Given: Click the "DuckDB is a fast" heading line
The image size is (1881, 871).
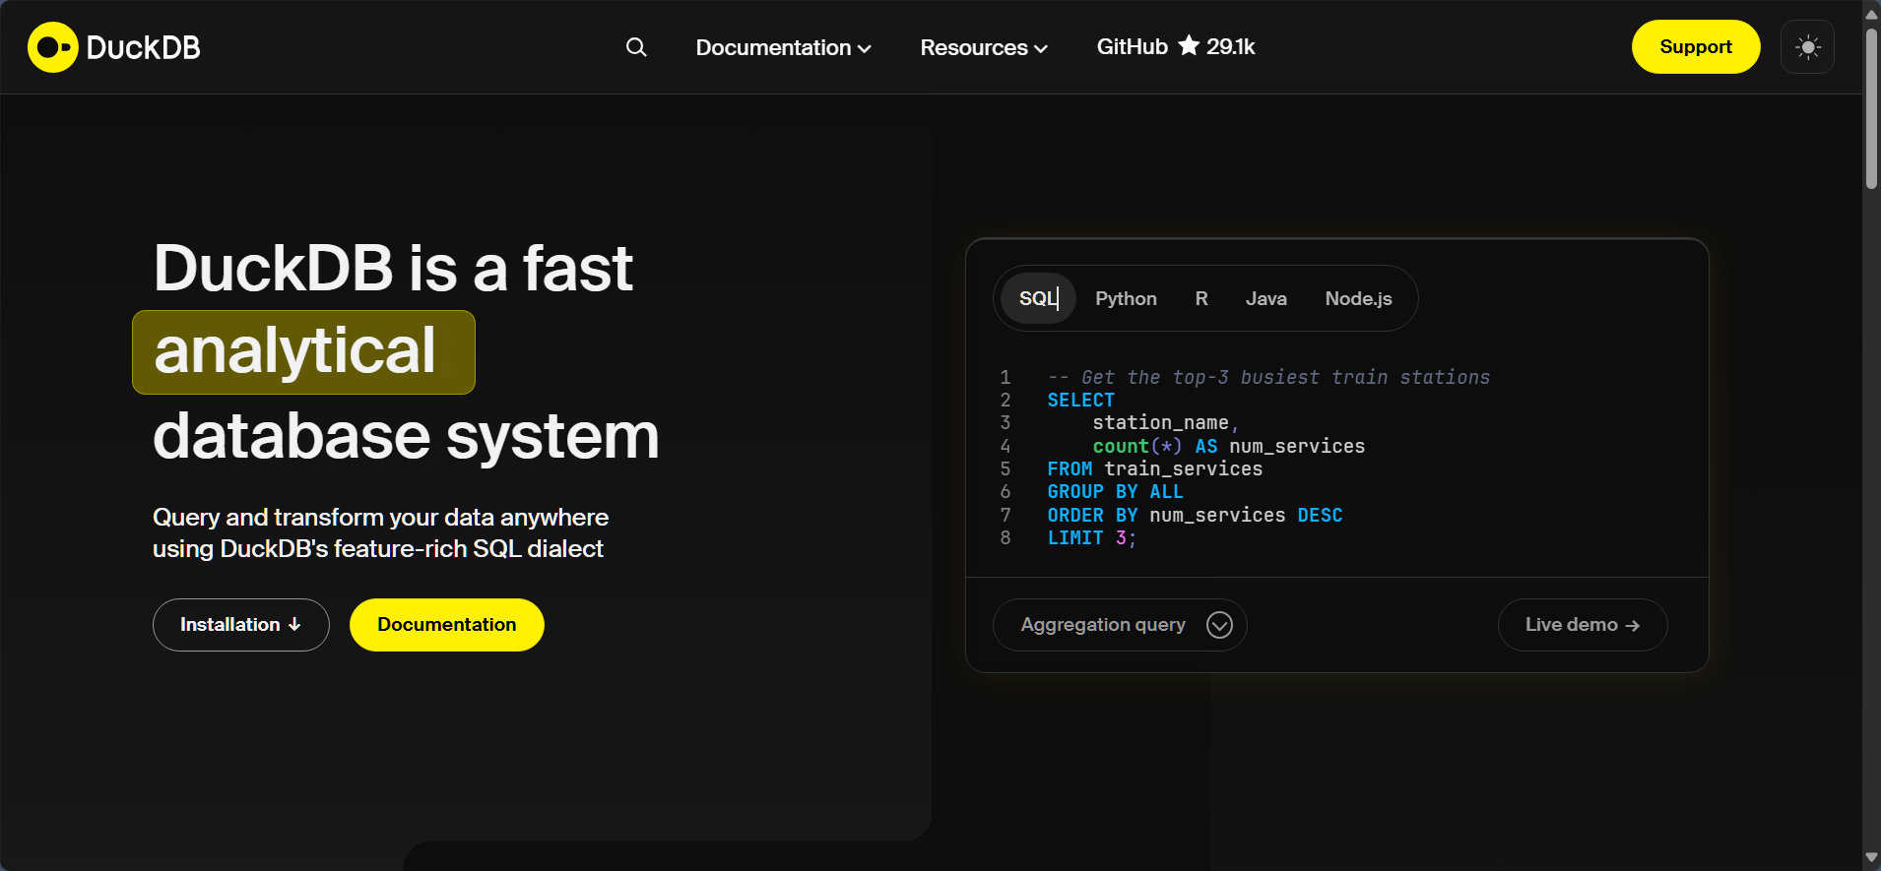Looking at the screenshot, I should coord(393,268).
